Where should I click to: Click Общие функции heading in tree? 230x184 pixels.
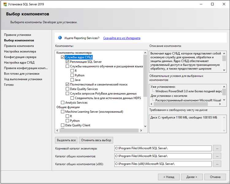68,107
